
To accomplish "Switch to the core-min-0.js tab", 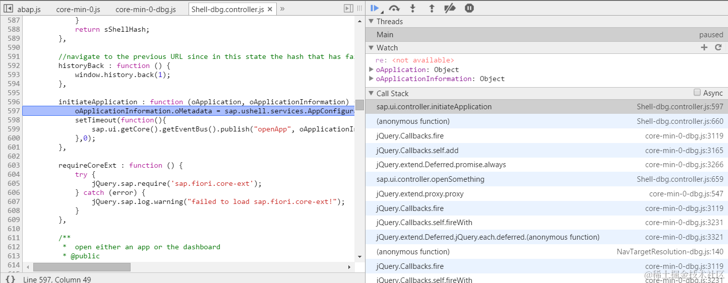I will tap(78, 10).
